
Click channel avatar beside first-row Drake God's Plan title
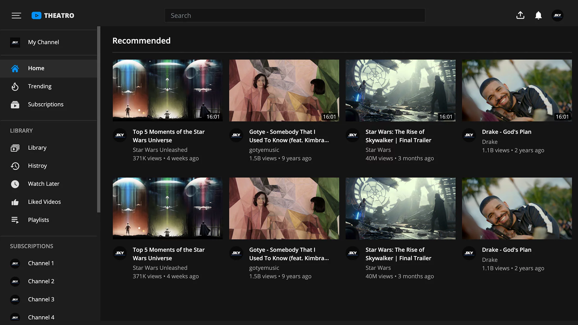469,135
